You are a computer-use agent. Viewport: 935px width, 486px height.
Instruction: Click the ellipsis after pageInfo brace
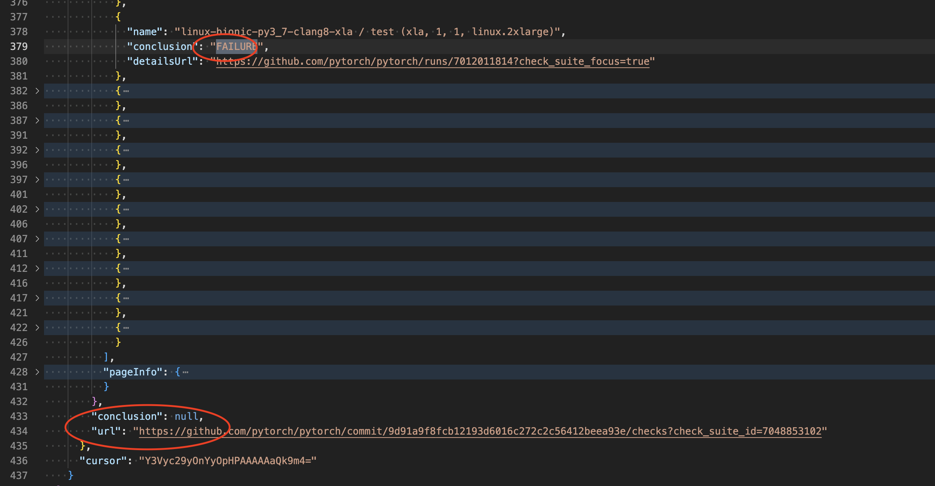(x=186, y=372)
